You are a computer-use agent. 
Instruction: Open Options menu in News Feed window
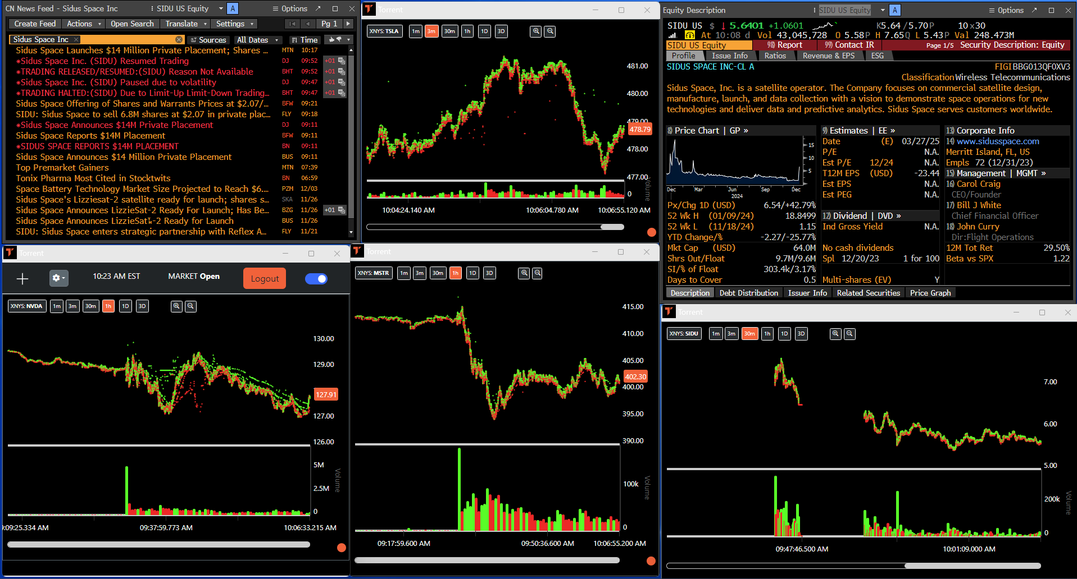[290, 8]
